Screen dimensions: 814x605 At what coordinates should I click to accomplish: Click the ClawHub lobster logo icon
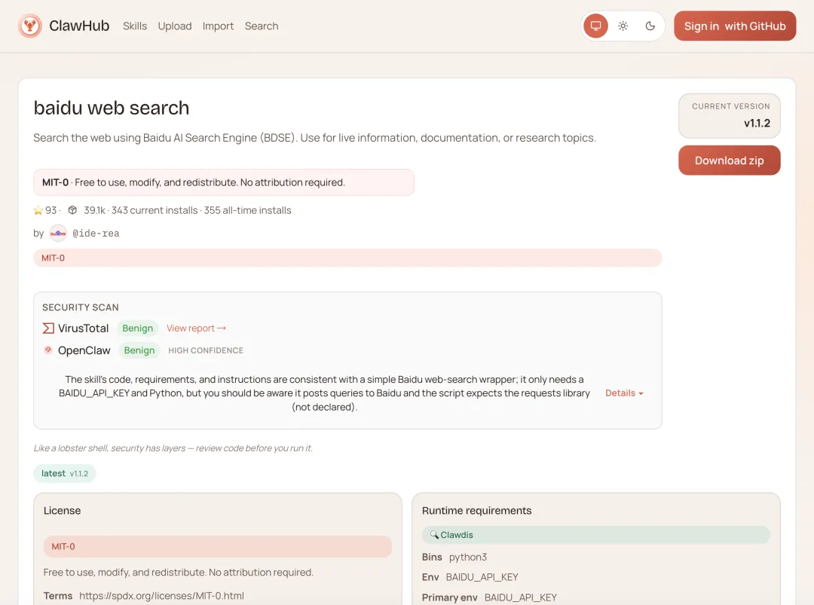pyautogui.click(x=30, y=26)
